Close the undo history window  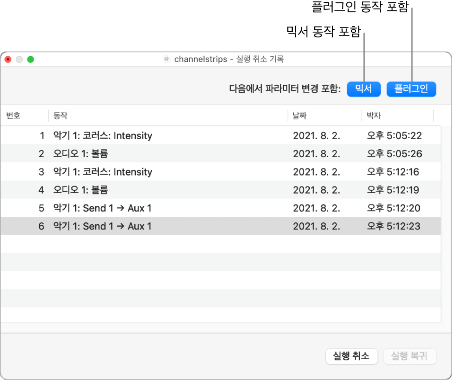(x=8, y=59)
